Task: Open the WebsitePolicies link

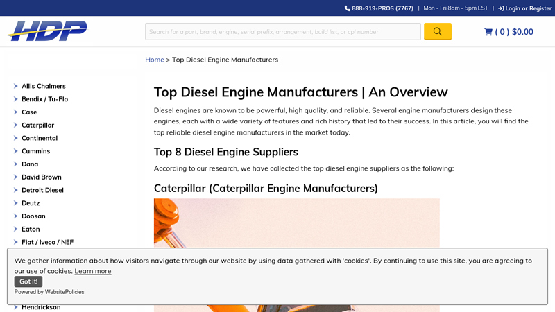Action: point(65,292)
